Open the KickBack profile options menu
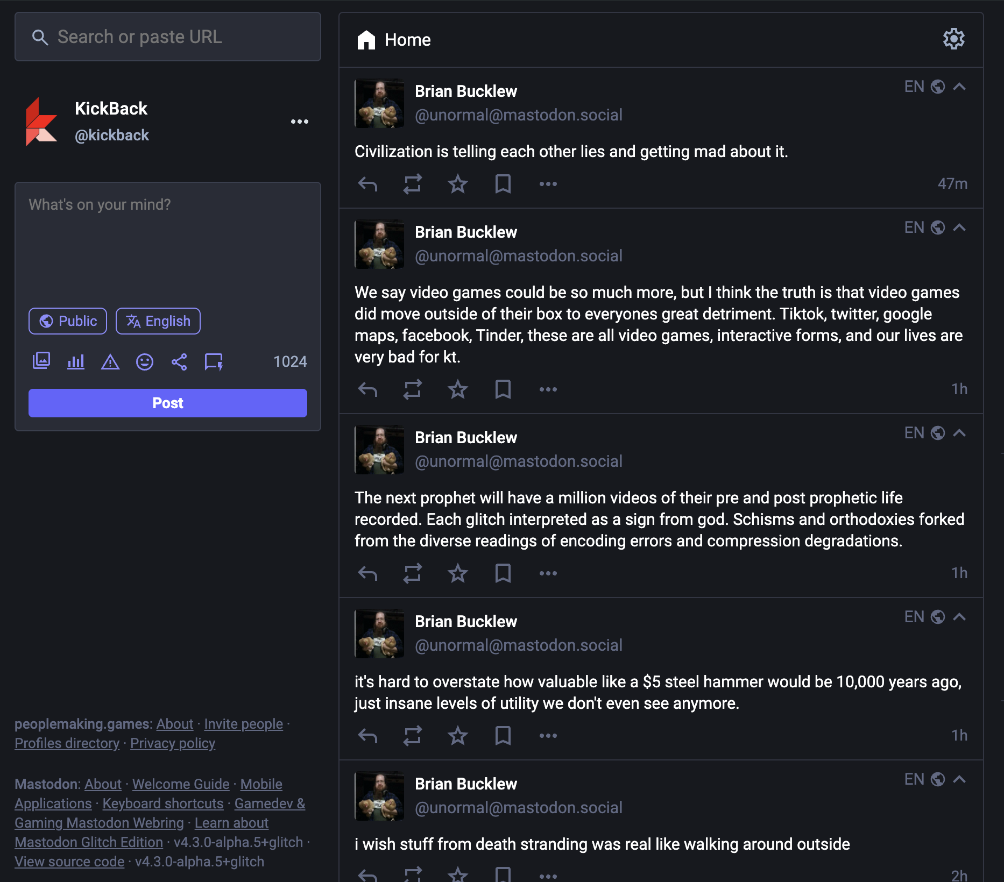1004x882 pixels. 300,122
